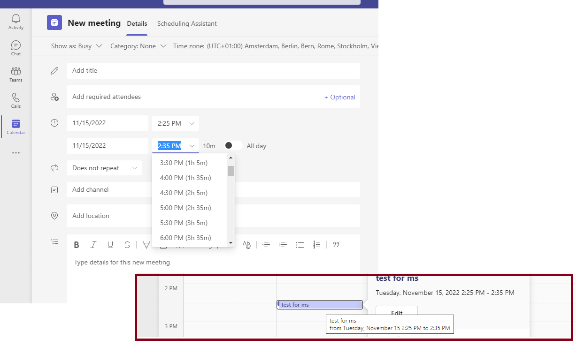Click the 2 PM hour label in calendar

[171, 288]
